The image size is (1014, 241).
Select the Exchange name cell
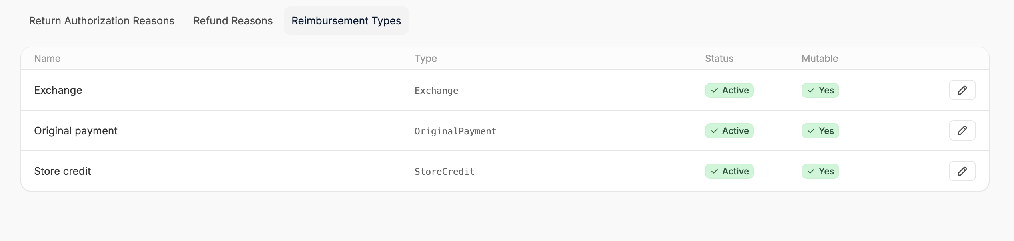click(58, 90)
